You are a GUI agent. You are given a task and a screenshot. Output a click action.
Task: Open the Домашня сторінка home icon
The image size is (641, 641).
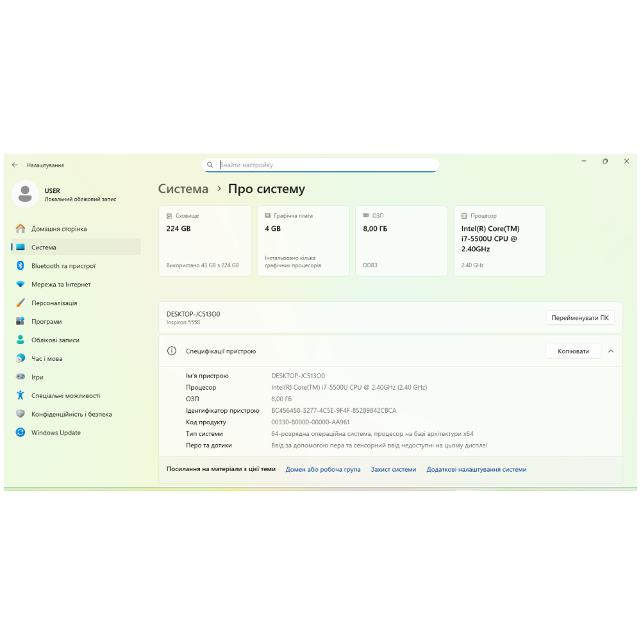21,229
